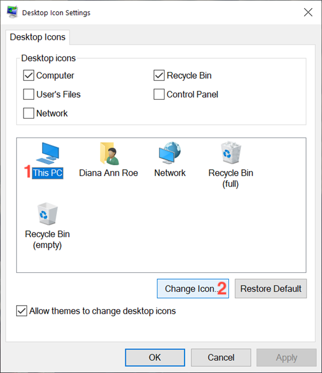
Task: Dismiss dialog with Cancel button
Action: (x=221, y=357)
